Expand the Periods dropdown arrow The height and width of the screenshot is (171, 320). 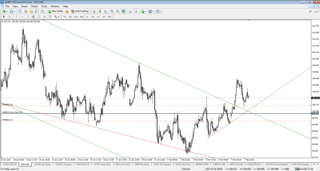click(x=153, y=11)
